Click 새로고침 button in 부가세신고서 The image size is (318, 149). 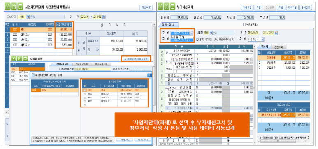click(x=292, y=7)
